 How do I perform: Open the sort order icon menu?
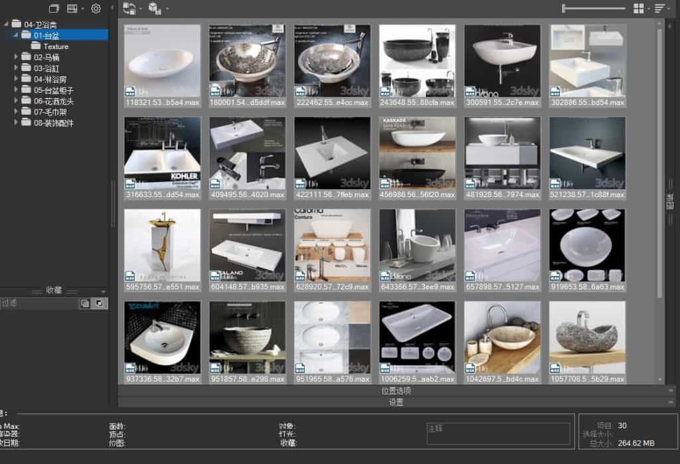659,9
